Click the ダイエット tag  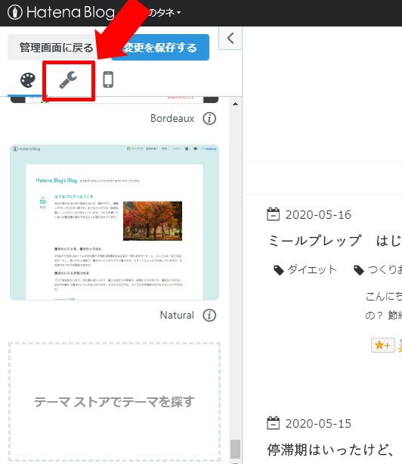(312, 269)
